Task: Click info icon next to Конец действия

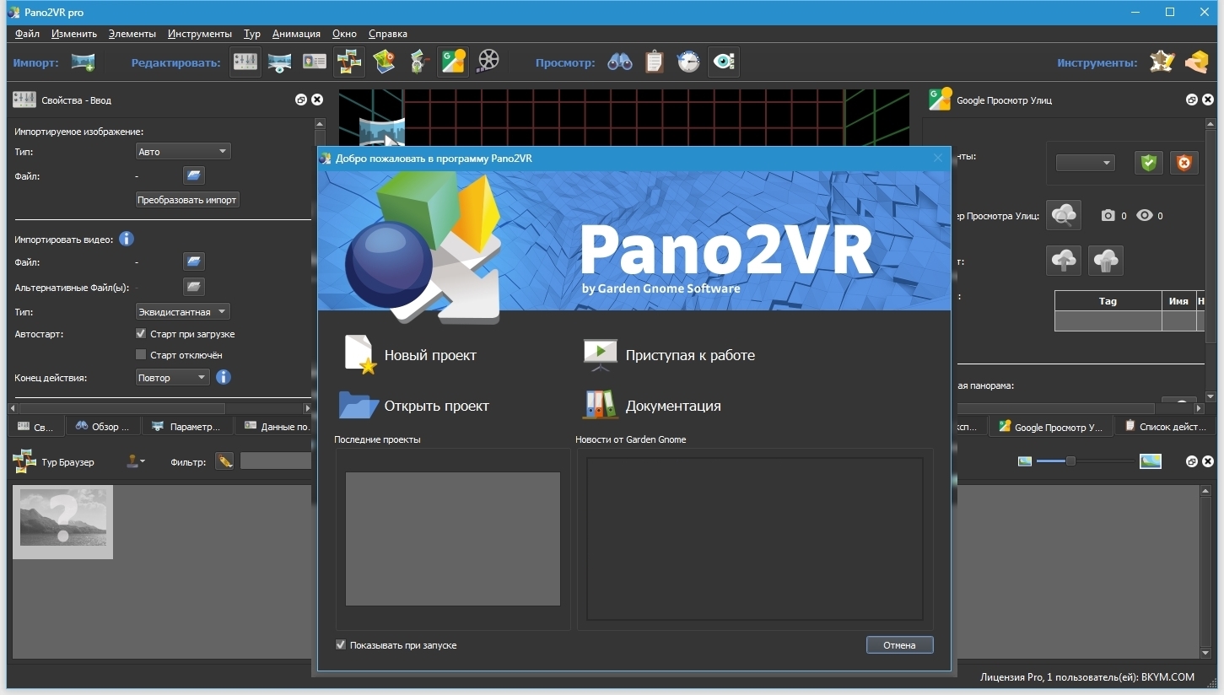Action: (x=224, y=377)
